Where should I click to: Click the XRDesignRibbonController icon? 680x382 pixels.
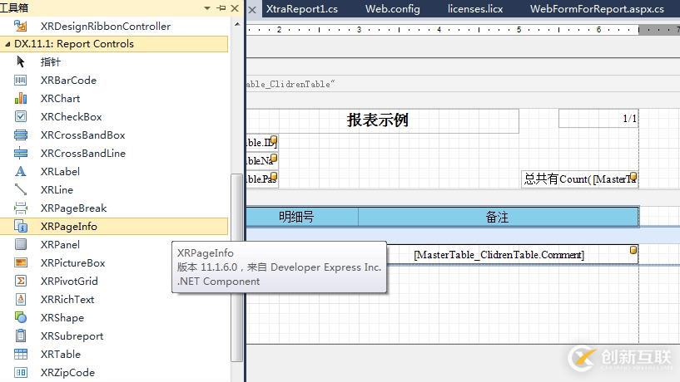(20, 26)
